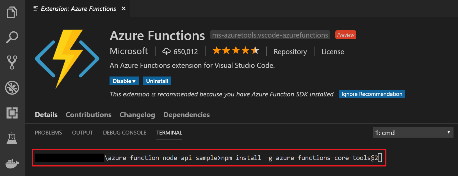Click the extension description text
Screen dimensions: 458x176
click(x=192, y=65)
